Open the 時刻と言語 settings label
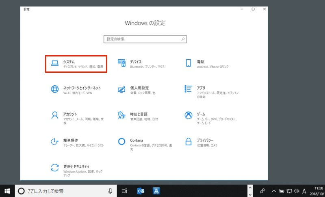 (x=139, y=114)
